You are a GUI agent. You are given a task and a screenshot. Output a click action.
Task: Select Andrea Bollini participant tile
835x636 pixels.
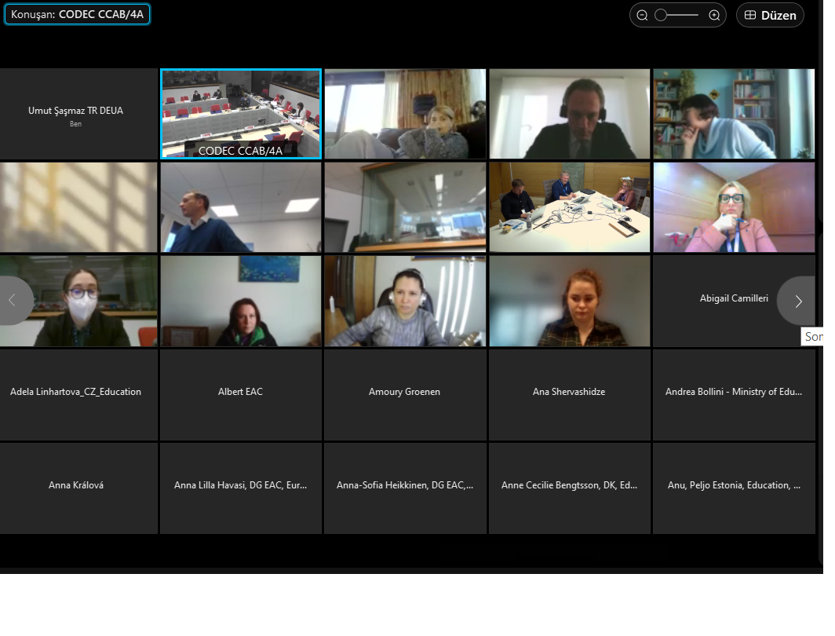click(x=733, y=394)
